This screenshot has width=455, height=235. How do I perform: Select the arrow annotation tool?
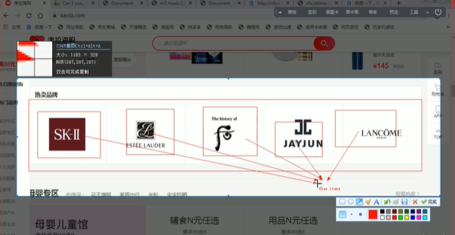click(359, 201)
